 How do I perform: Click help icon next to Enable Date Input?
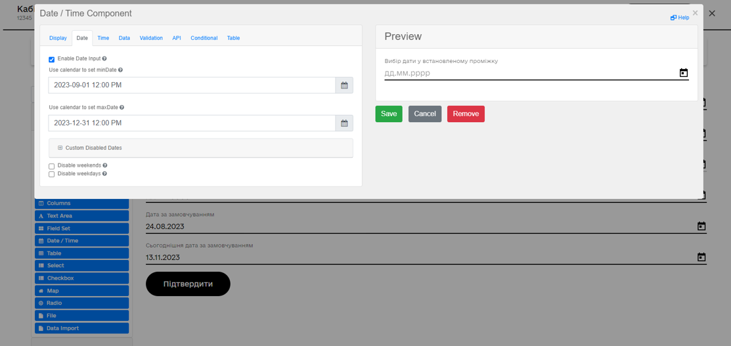(x=104, y=59)
